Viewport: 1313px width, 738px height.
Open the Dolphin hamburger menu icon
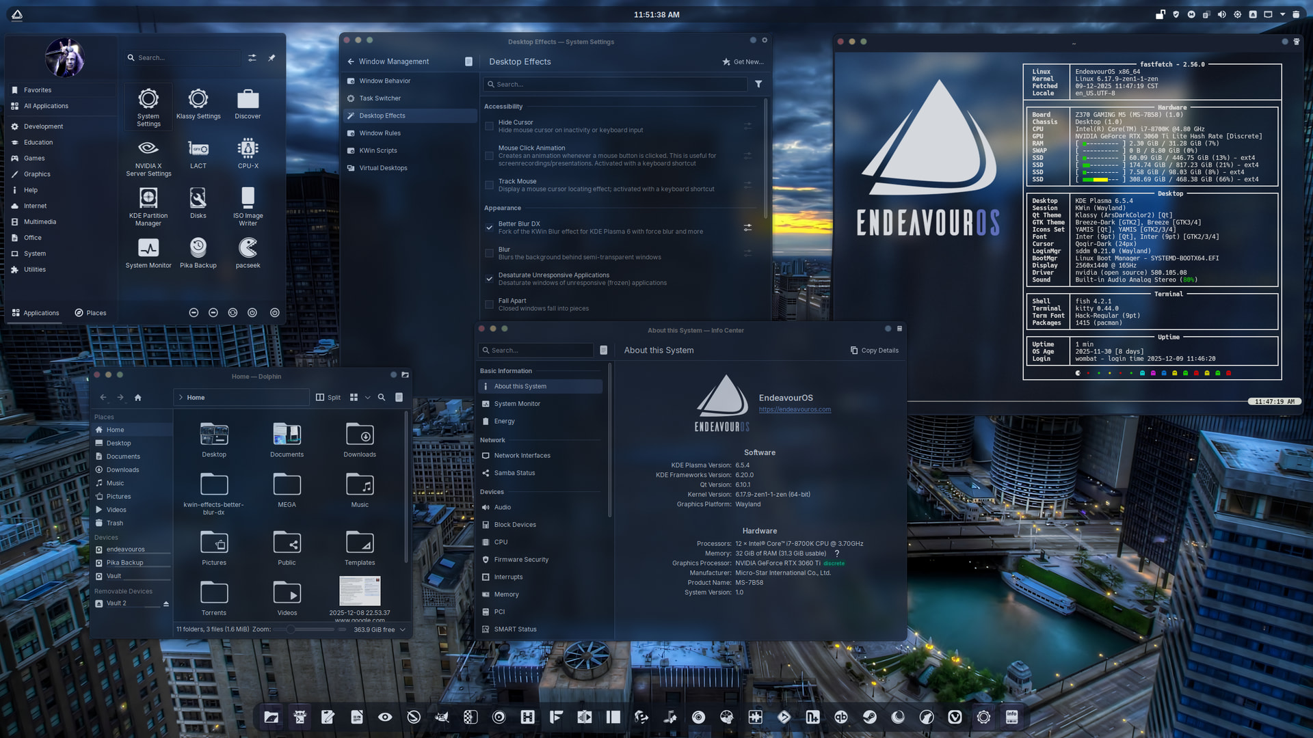point(399,398)
